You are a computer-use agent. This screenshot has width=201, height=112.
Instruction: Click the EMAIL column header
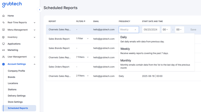coord(96,21)
